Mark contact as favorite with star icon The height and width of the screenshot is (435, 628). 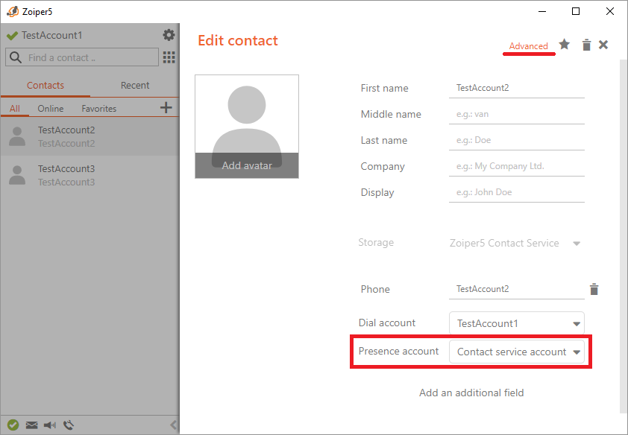click(x=565, y=45)
